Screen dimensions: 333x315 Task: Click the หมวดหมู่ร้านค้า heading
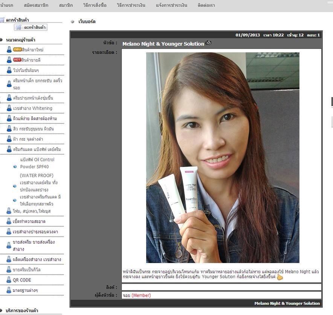tap(21, 40)
